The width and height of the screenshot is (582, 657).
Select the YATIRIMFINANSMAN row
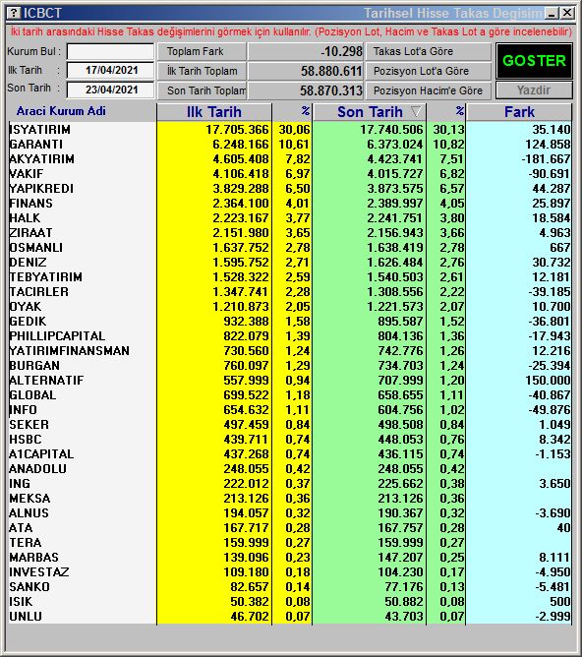point(290,351)
